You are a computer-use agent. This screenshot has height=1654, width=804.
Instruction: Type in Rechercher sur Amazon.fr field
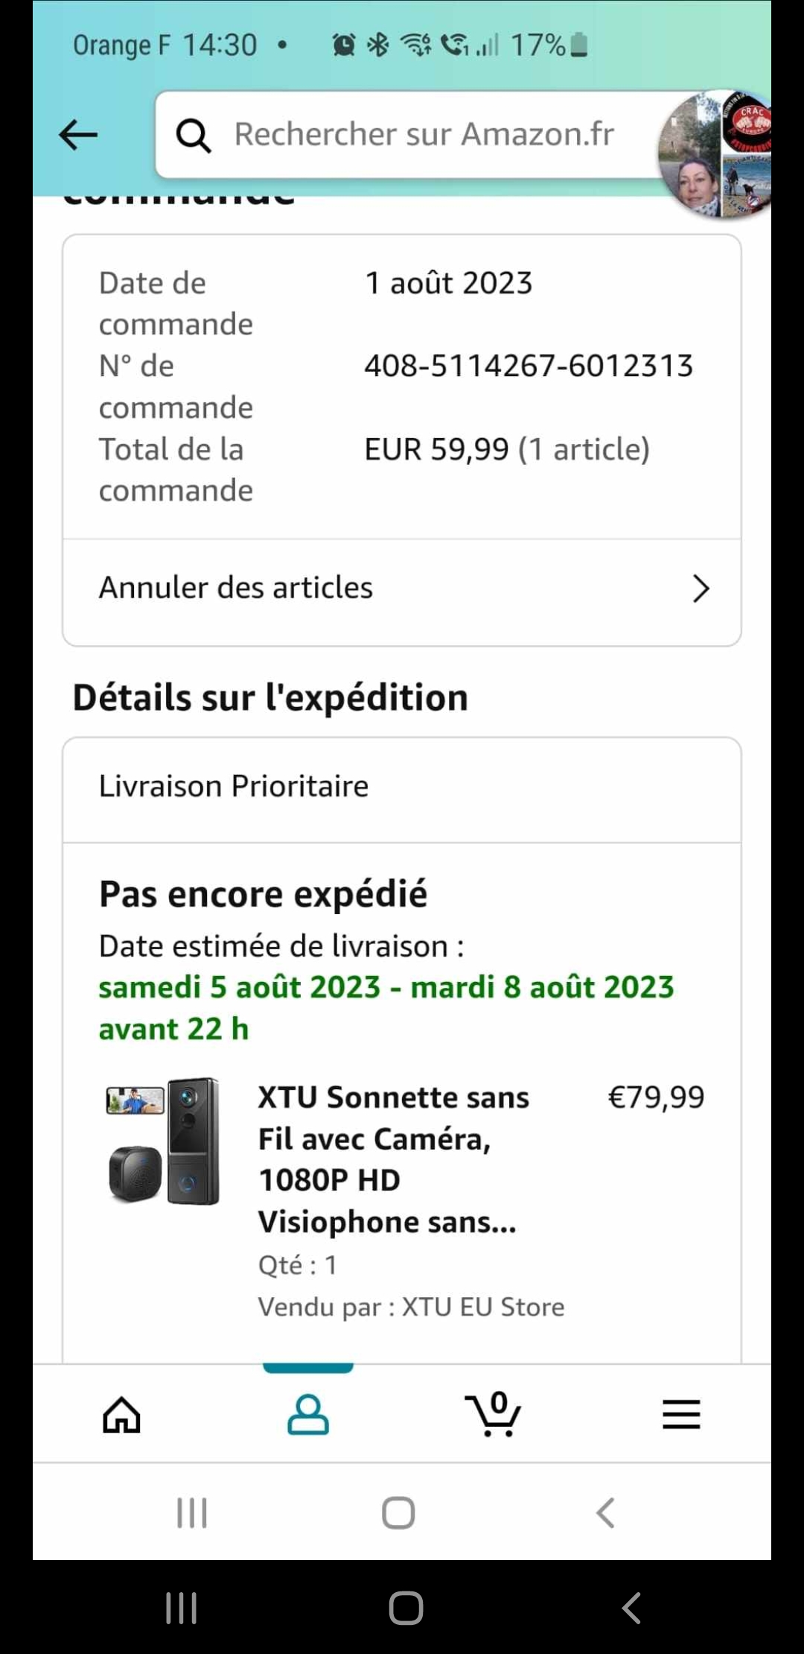424,135
